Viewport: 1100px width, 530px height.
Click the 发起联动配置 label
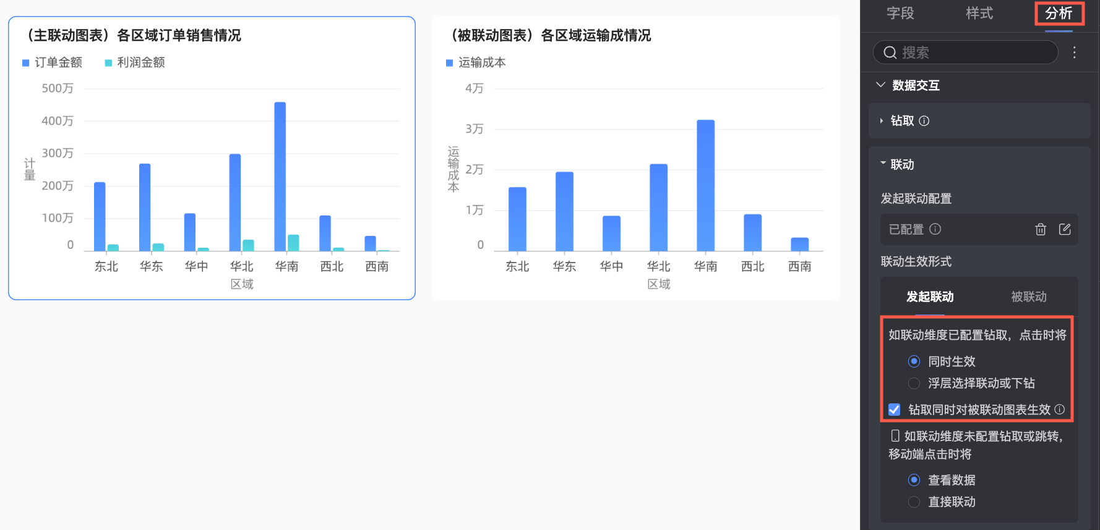(916, 198)
